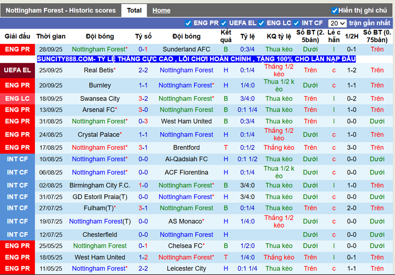The height and width of the screenshot is (275, 395).
Task: Uncheck the ENG PR league filter
Action: (188, 23)
